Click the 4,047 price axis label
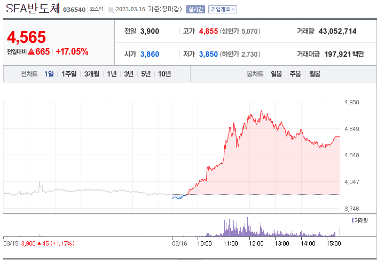This screenshot has height=260, width=377. 352,182
